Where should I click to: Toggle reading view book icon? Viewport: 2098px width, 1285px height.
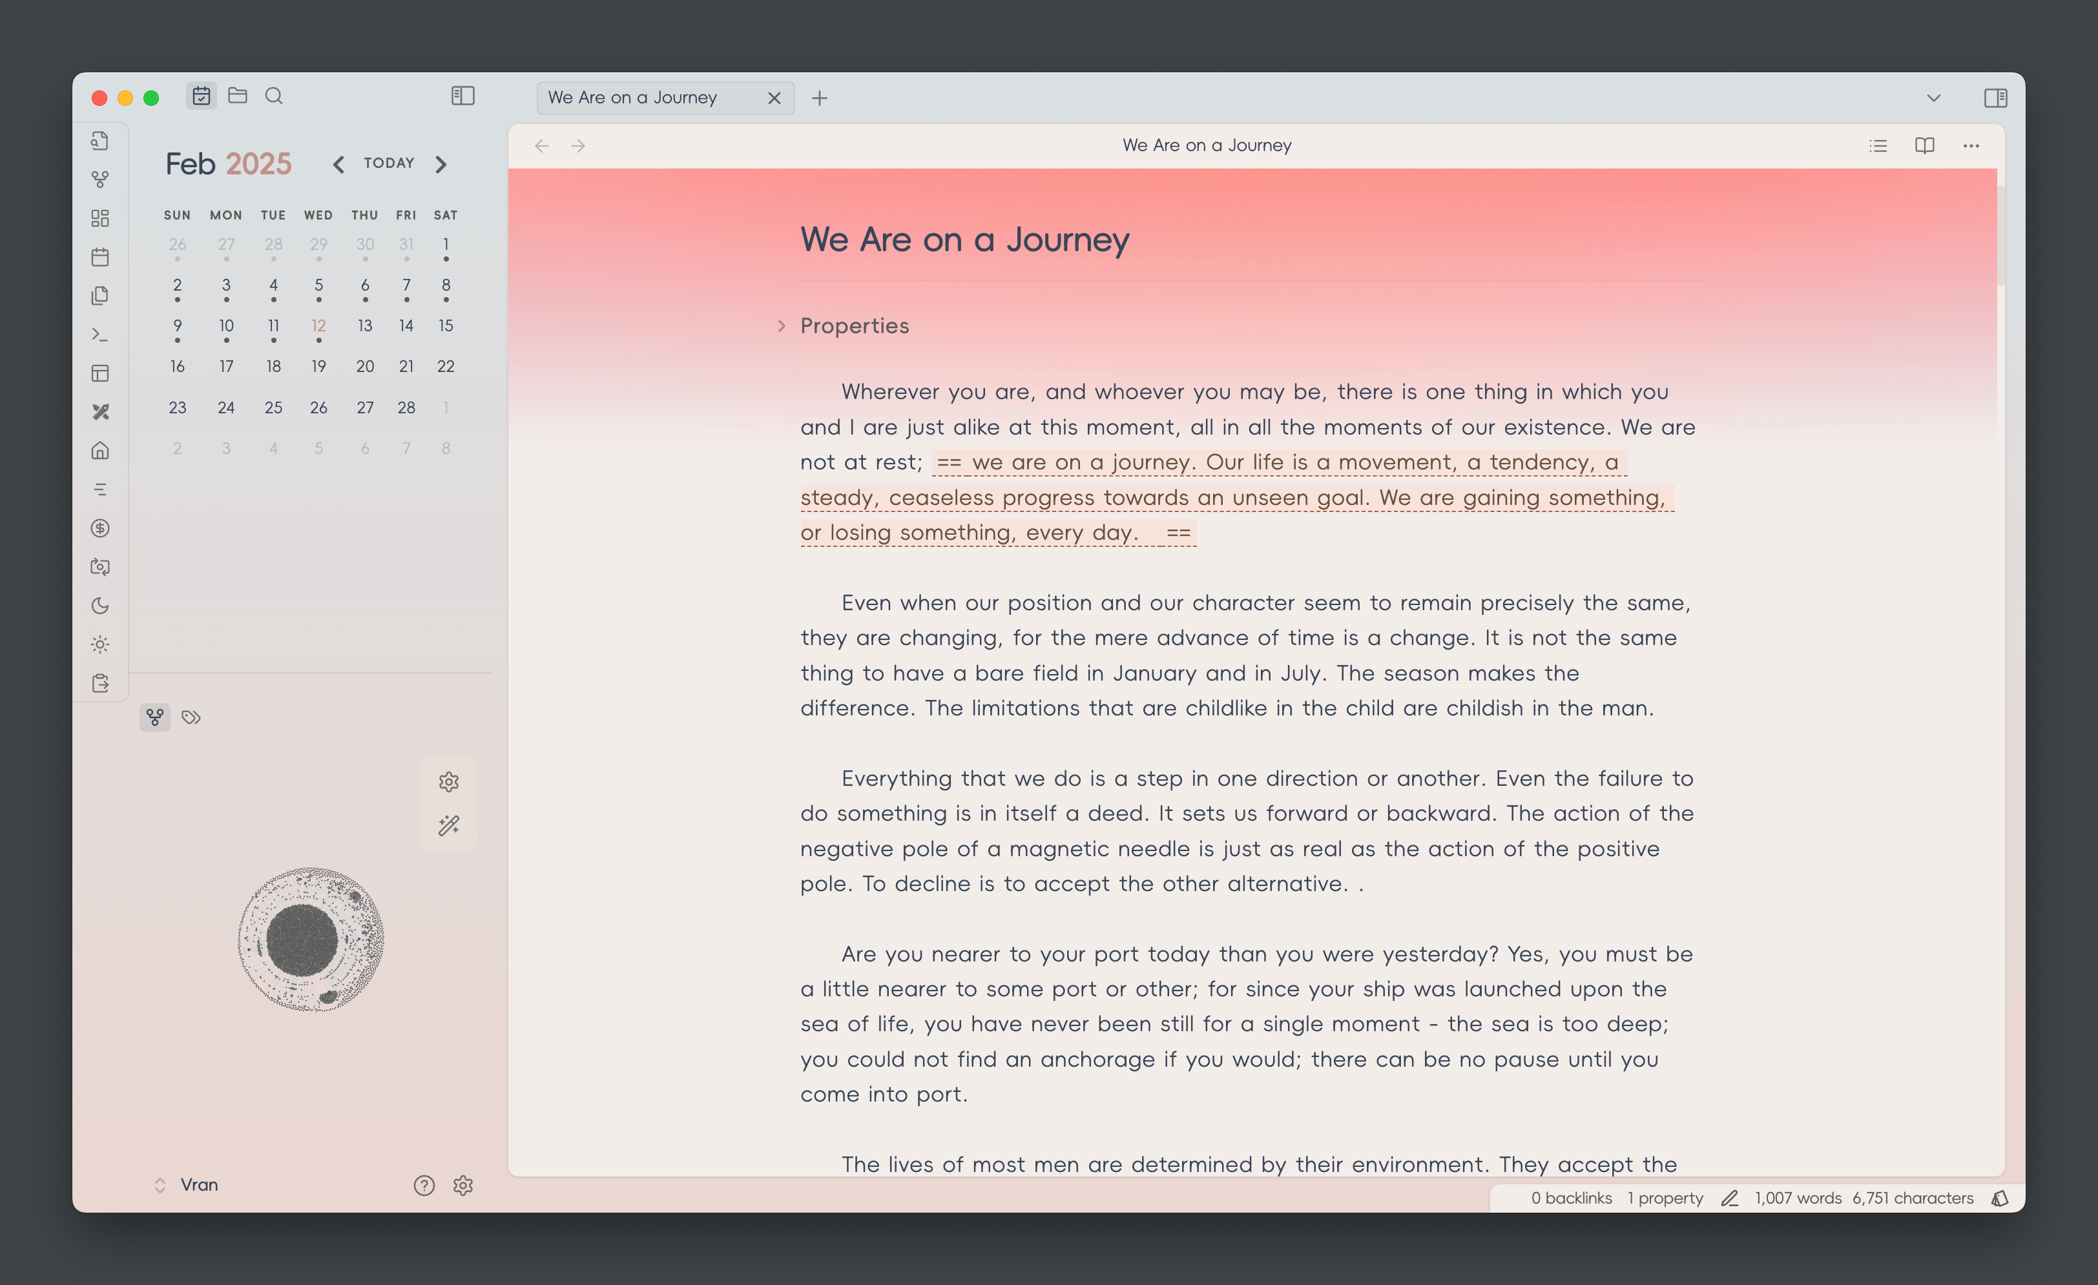pyautogui.click(x=1924, y=145)
